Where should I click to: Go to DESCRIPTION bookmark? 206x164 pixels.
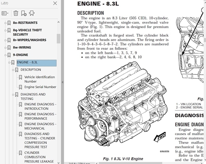coord(31,70)
